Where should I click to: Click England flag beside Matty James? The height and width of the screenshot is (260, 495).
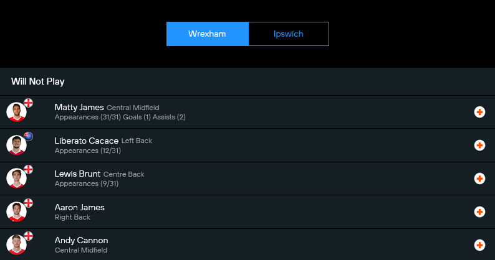pos(29,103)
